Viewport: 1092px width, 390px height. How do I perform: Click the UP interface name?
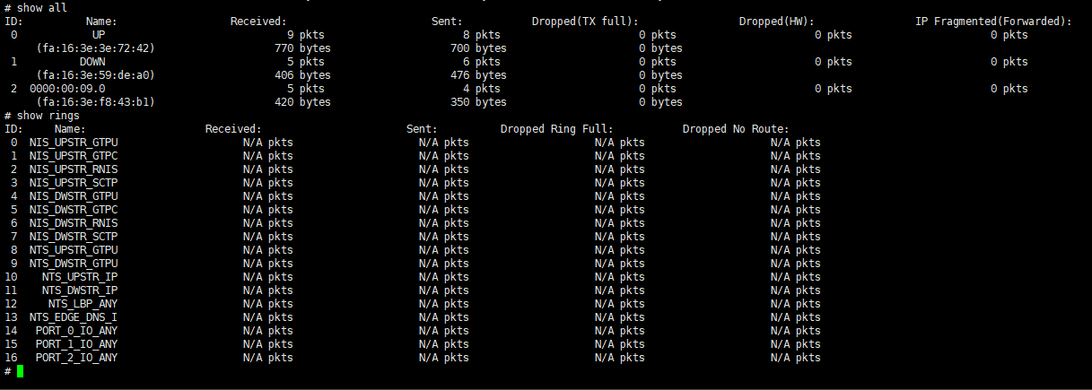[99, 35]
